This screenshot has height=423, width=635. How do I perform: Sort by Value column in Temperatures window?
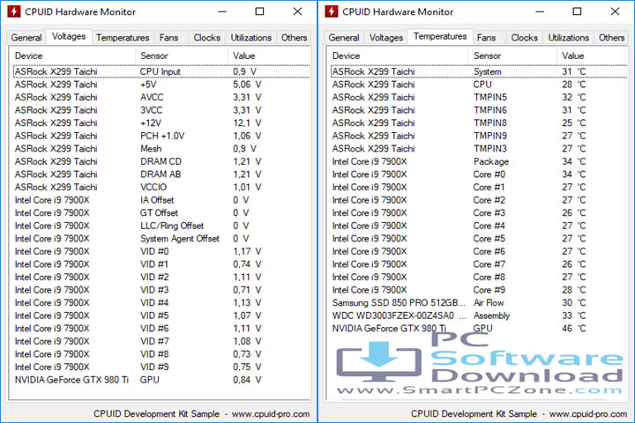point(592,56)
